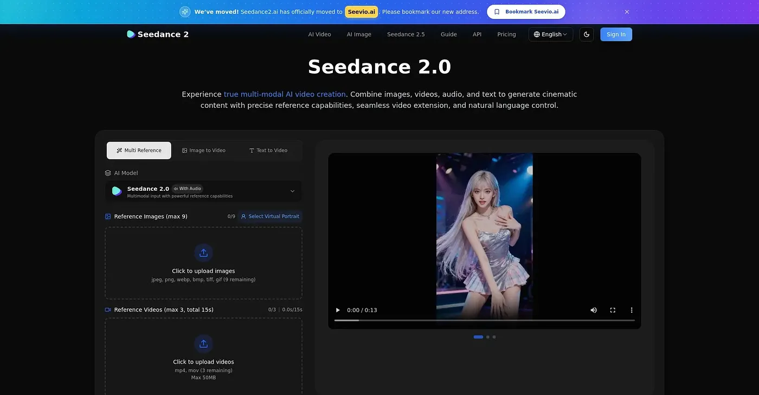Expand the Seedance 2.0 AI model selector
The height and width of the screenshot is (395, 759).
pos(203,191)
